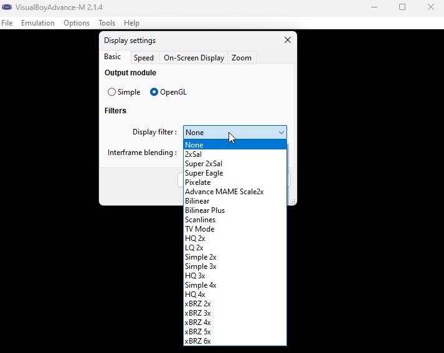Click the VisualBoyAdvance-M app icon in title bar
The width and height of the screenshot is (444, 353).
pyautogui.click(x=7, y=7)
